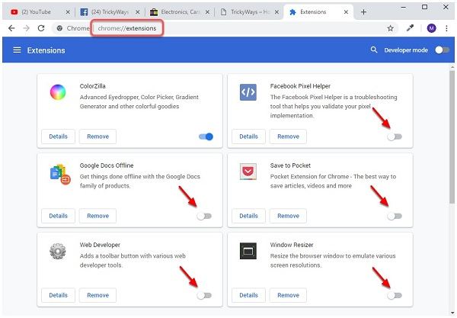Open Details for Window Resizer

pos(248,295)
